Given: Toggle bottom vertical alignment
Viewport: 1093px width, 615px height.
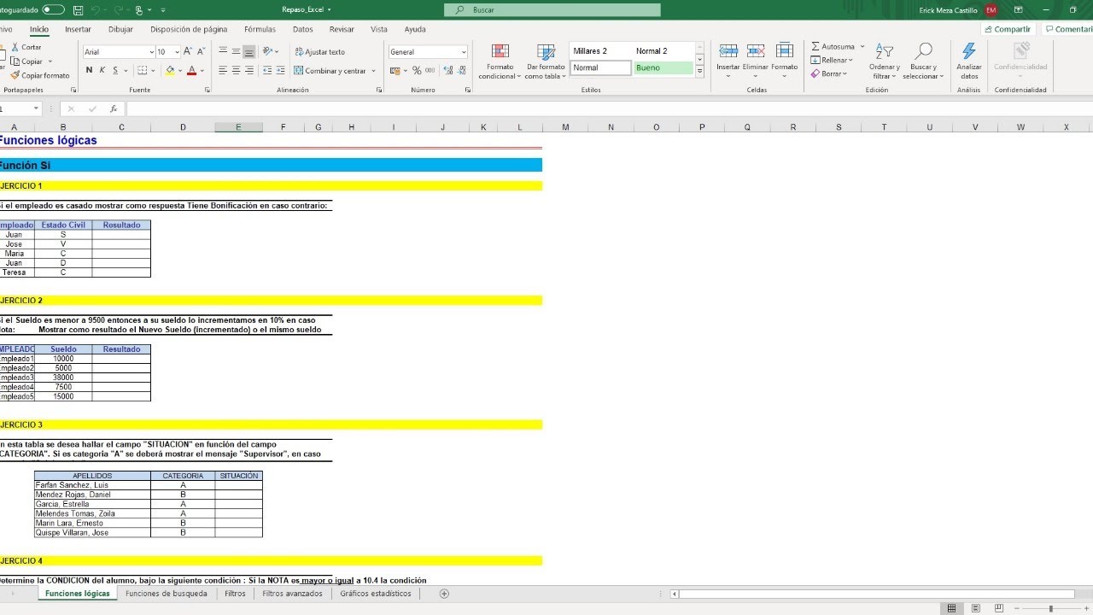Looking at the screenshot, I should 249,51.
